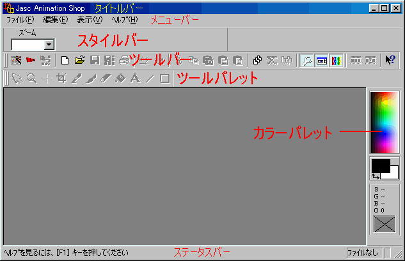
Task: Click the window resize grip corner
Action: (398, 254)
